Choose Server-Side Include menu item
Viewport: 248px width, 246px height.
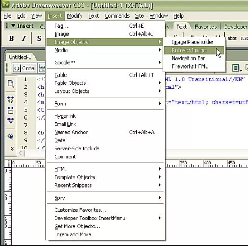pyautogui.click(x=105, y=149)
